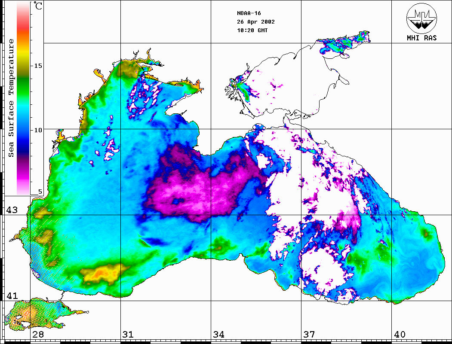Click the '15' tick on temperature scale

[38, 66]
